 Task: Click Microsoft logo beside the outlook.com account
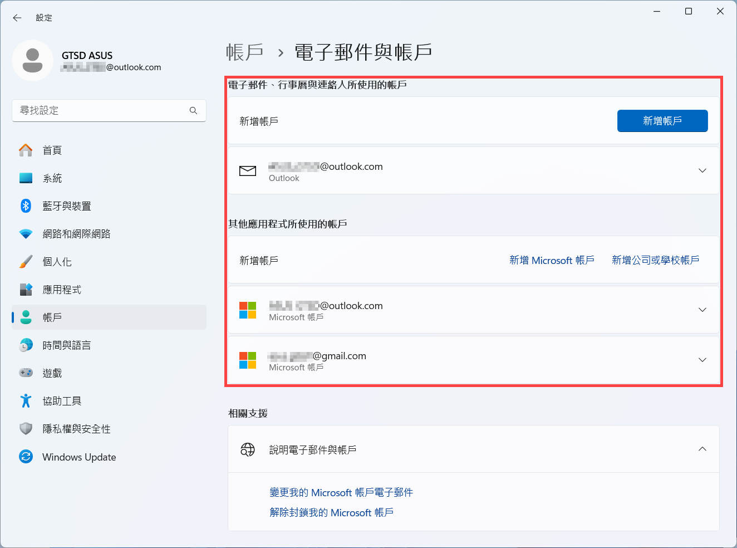click(248, 310)
